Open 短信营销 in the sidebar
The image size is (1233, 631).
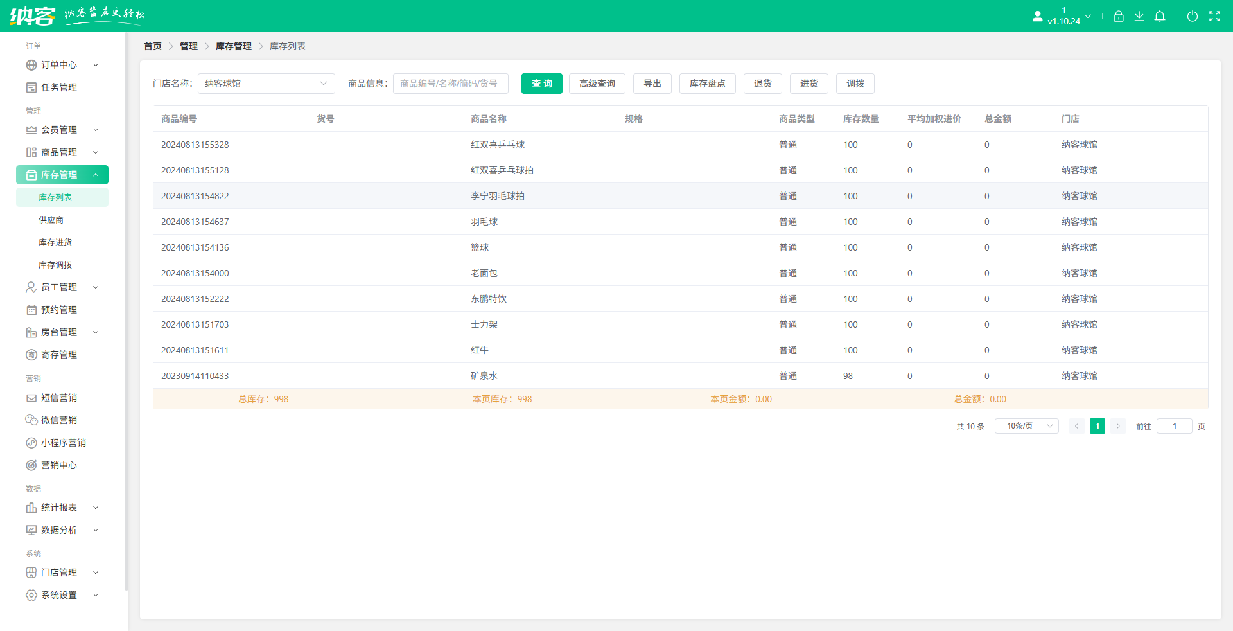click(x=59, y=397)
